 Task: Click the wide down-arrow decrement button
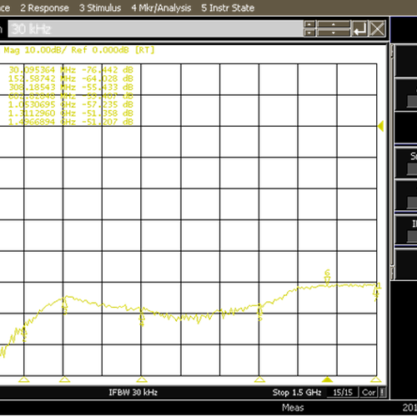[x=334, y=33]
